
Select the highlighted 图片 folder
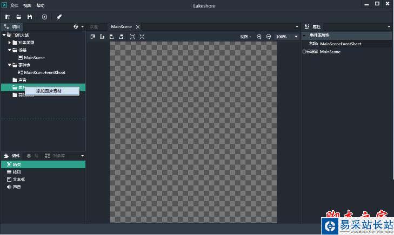[43, 87]
